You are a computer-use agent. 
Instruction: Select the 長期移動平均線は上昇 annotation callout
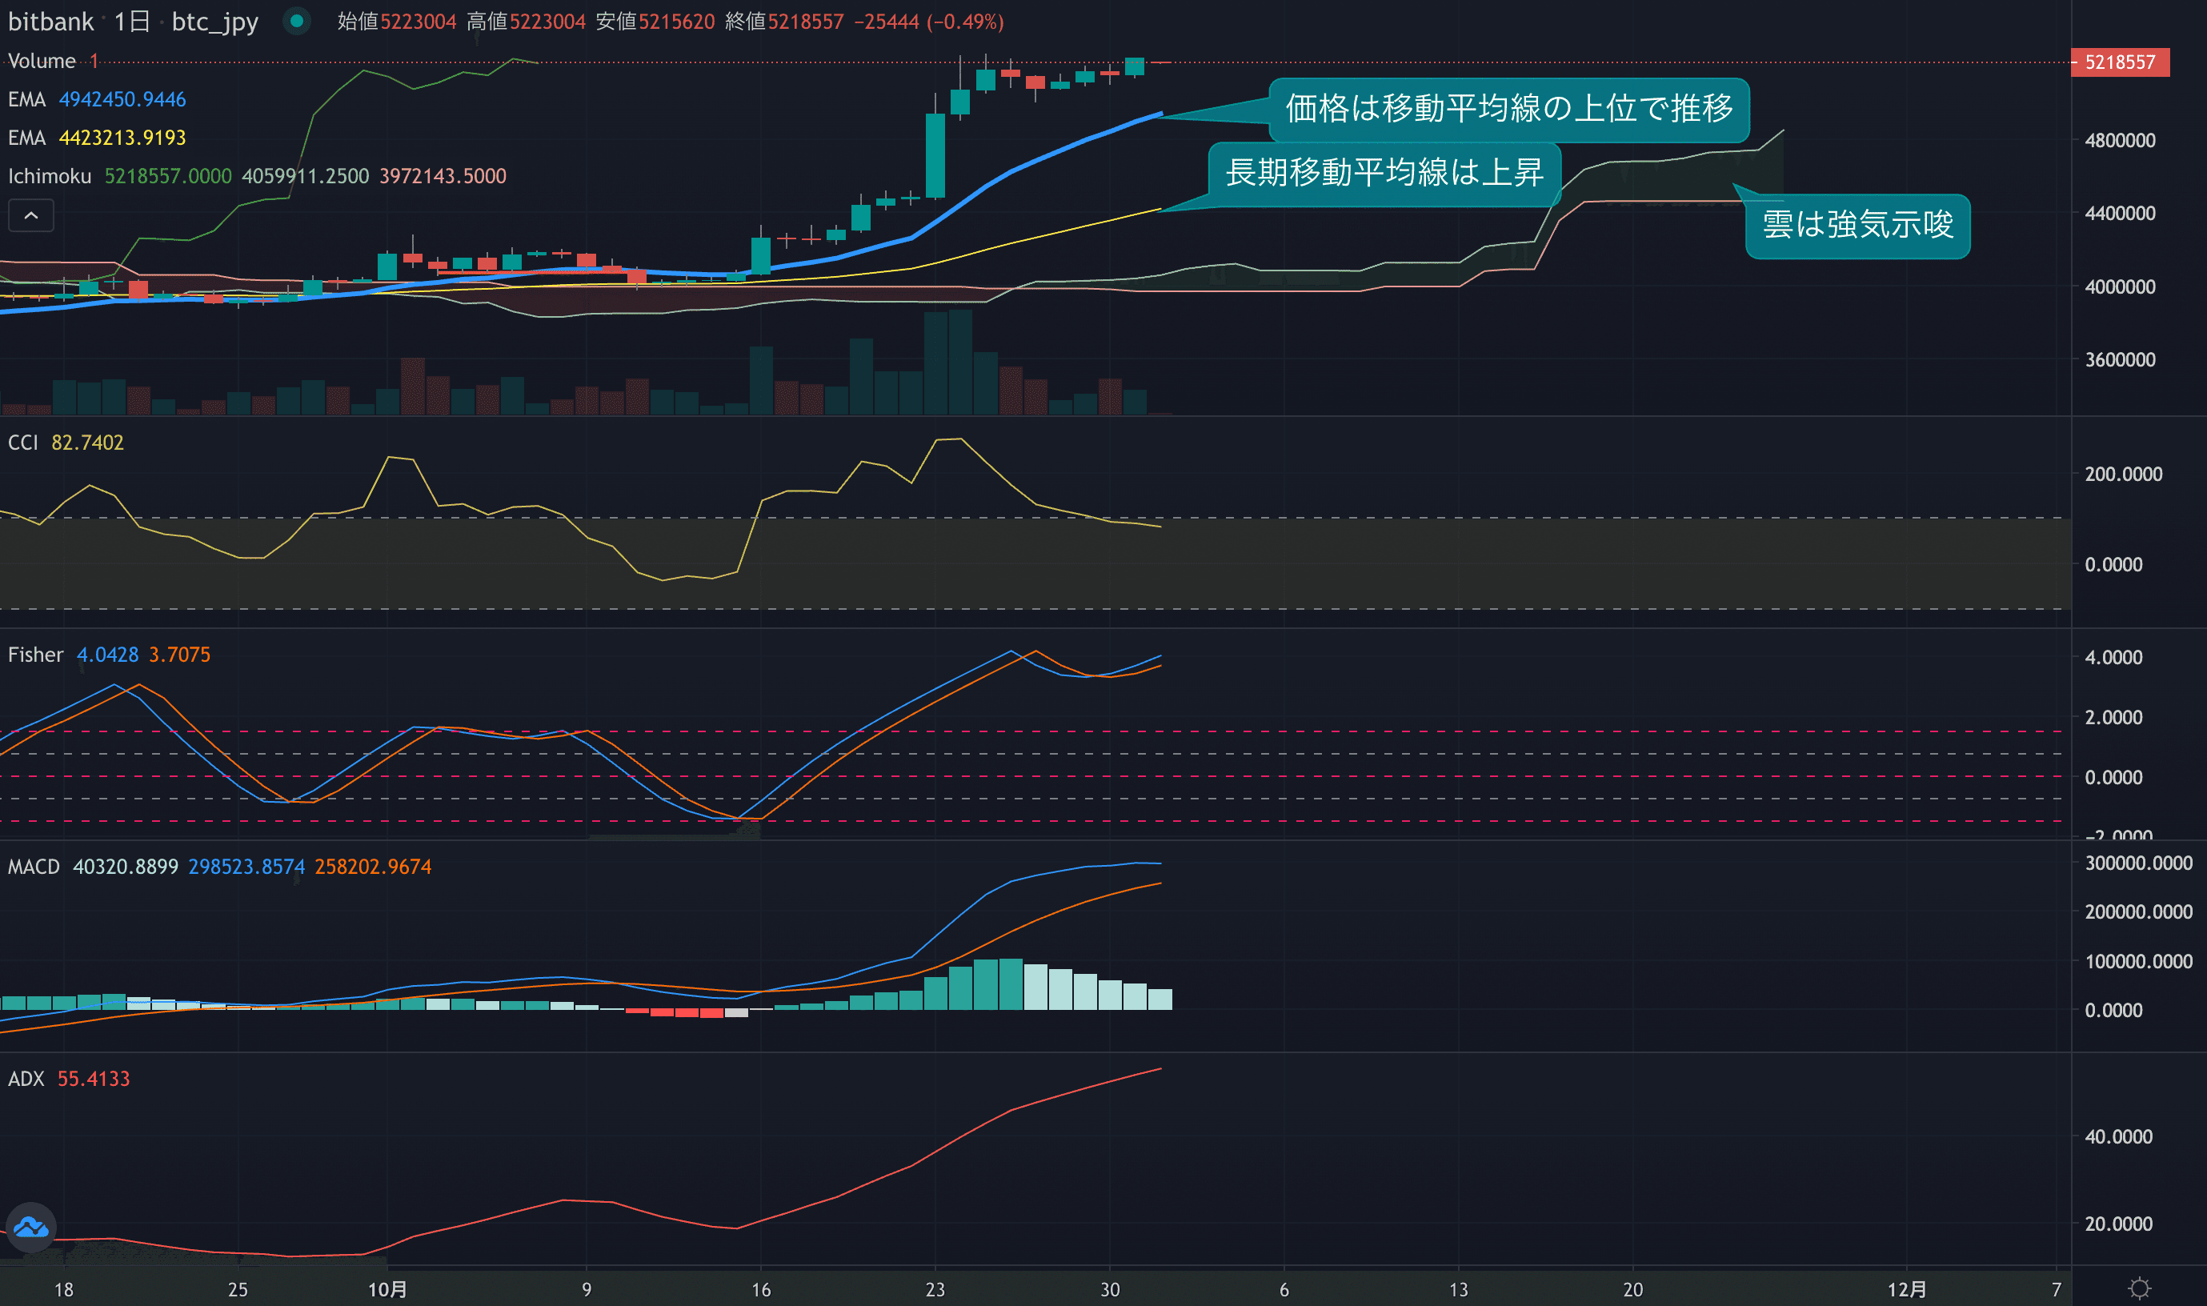click(1384, 173)
